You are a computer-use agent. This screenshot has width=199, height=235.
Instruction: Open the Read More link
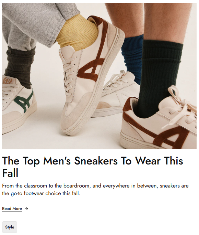coord(12,209)
